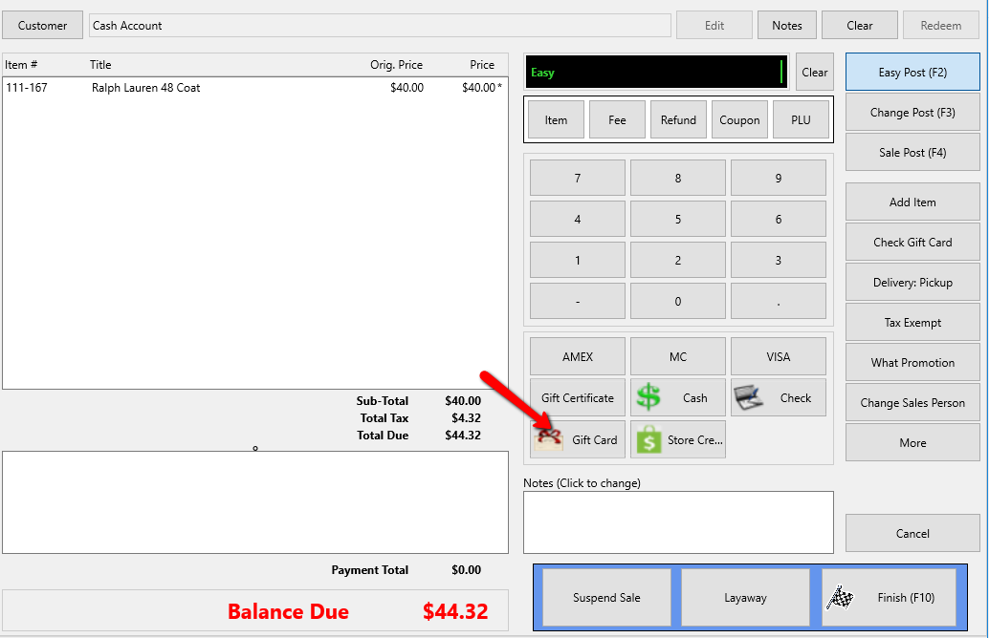The width and height of the screenshot is (989, 638).
Task: Click the Orig. Price column header
Action: click(396, 64)
